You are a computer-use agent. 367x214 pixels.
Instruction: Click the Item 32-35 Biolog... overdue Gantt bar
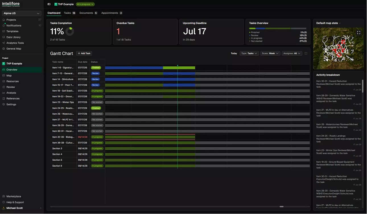coord(150,137)
